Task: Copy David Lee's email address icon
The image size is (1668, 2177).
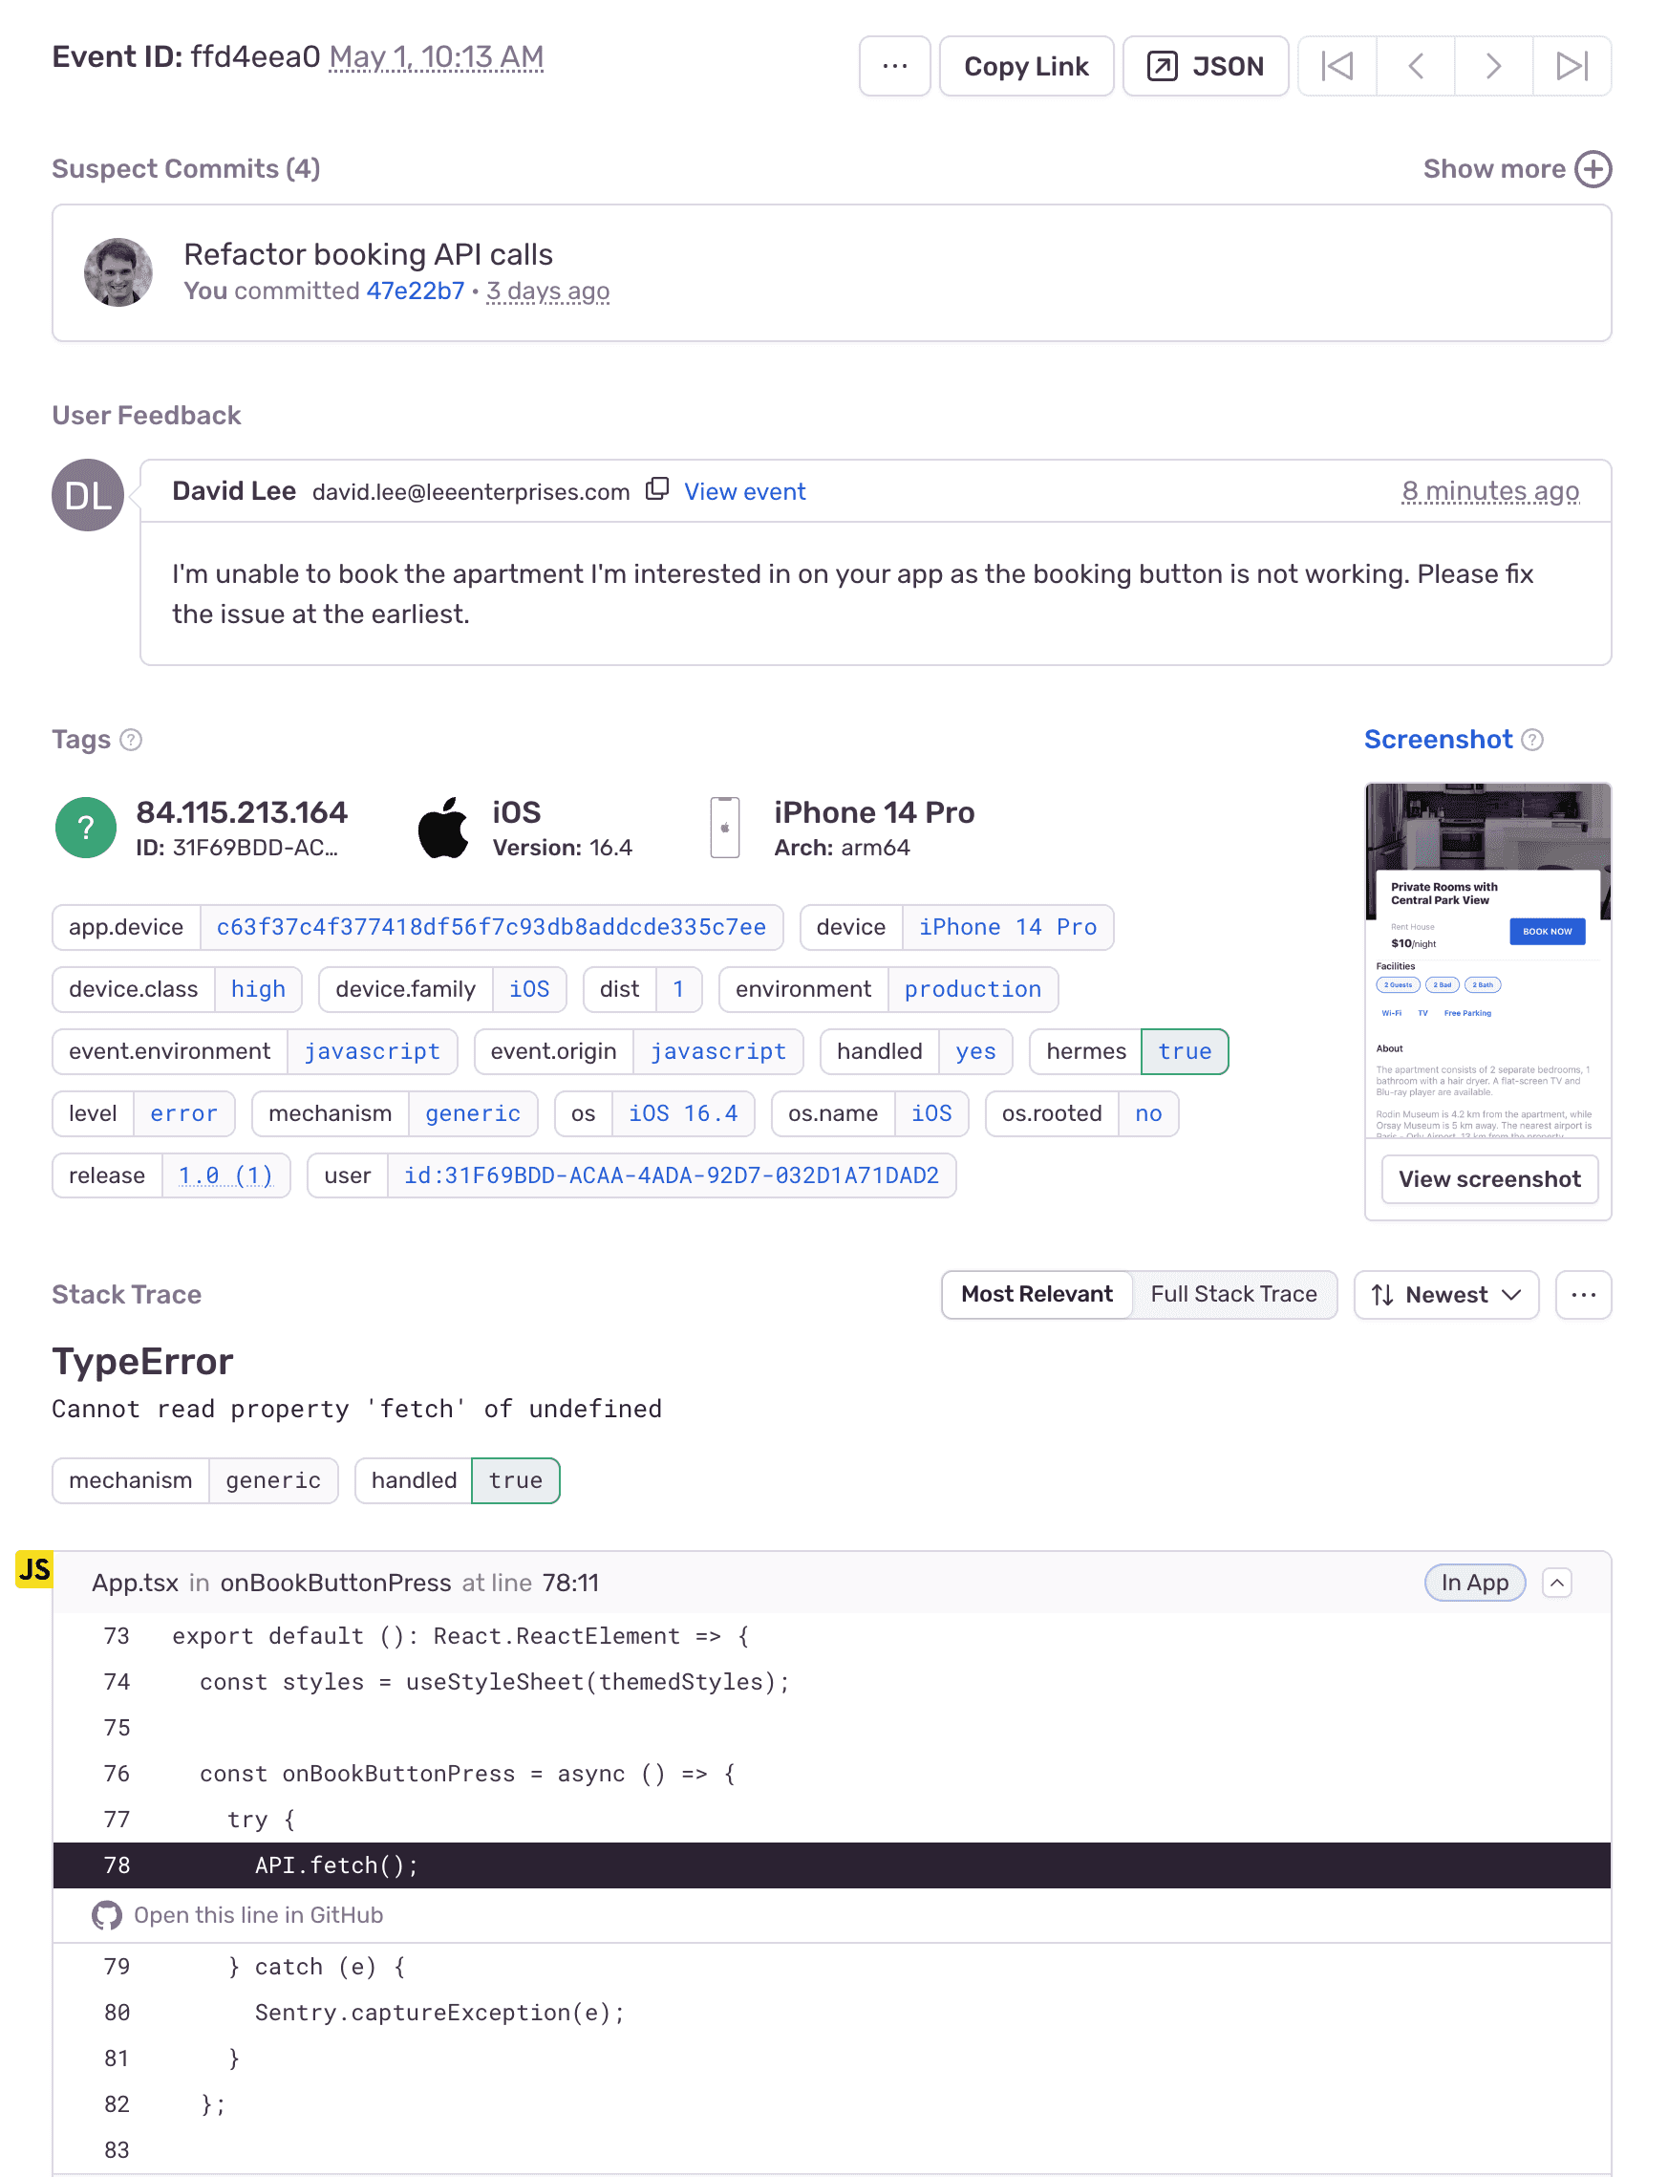Action: pos(656,489)
